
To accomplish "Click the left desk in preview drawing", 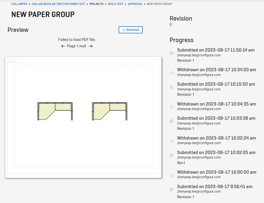I will point(55,111).
